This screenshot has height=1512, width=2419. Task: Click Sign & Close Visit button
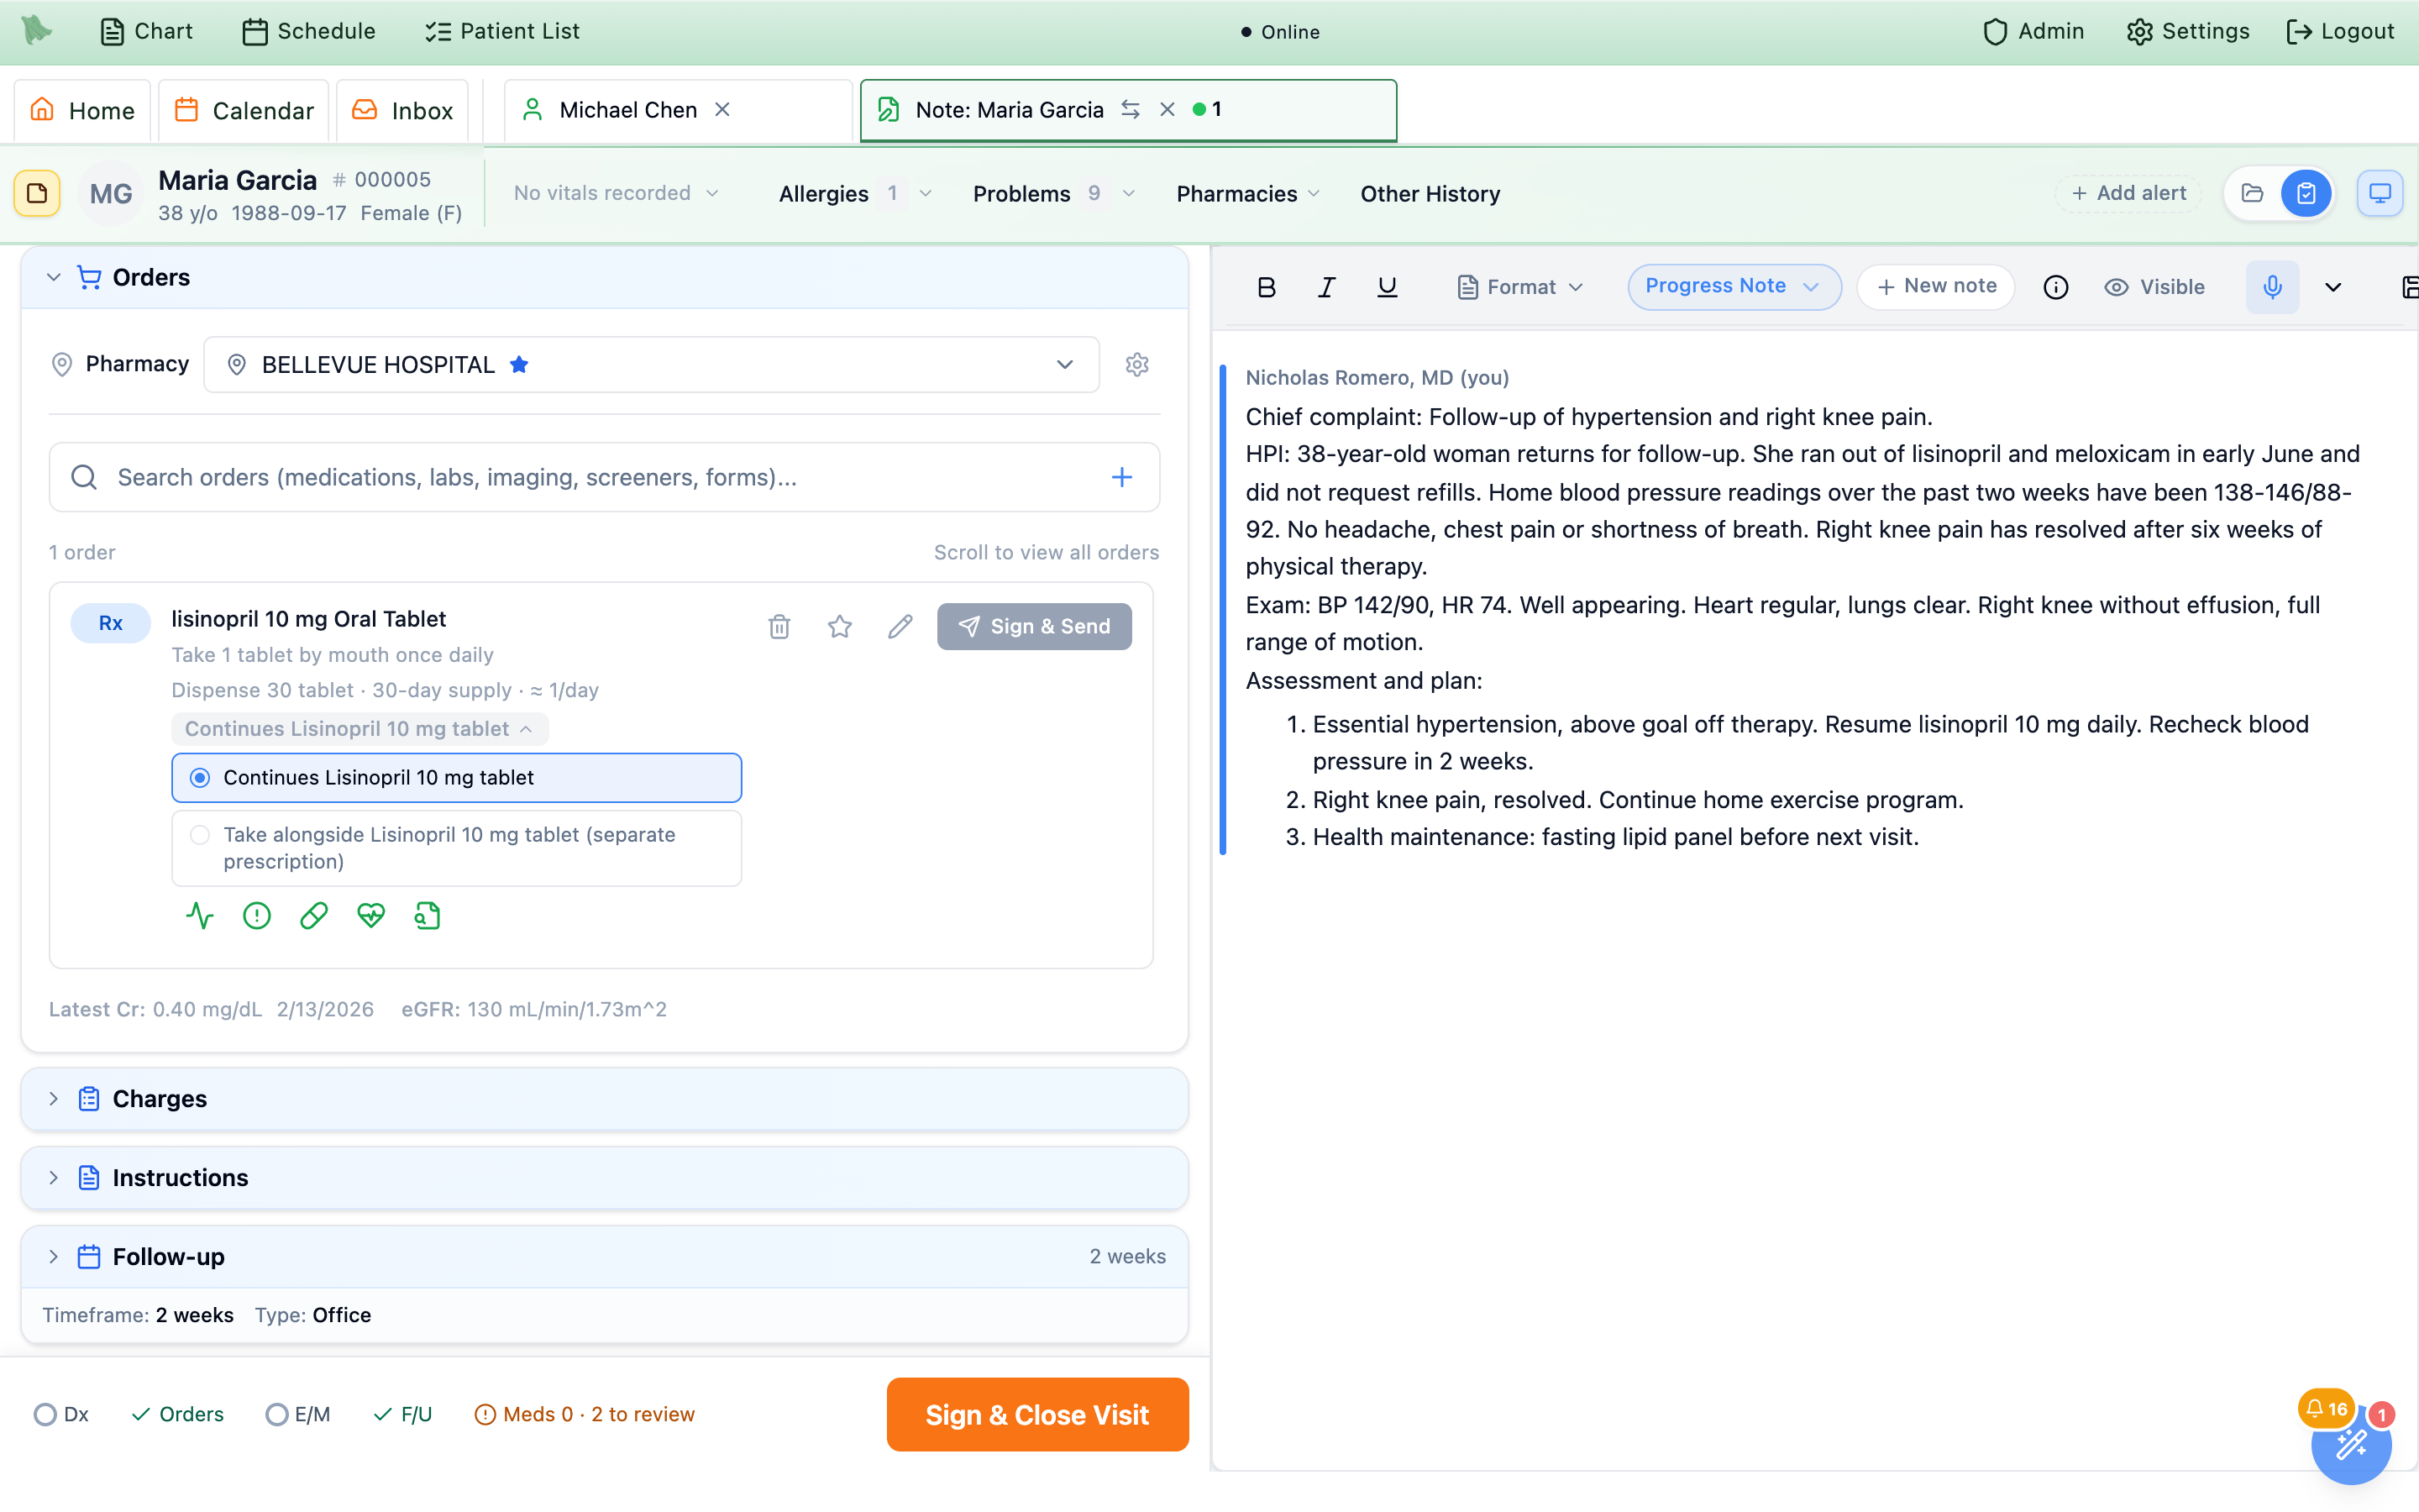tap(1036, 1414)
